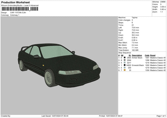
Task: Click the barcode under the worksheet title
Action: tap(19, 9)
